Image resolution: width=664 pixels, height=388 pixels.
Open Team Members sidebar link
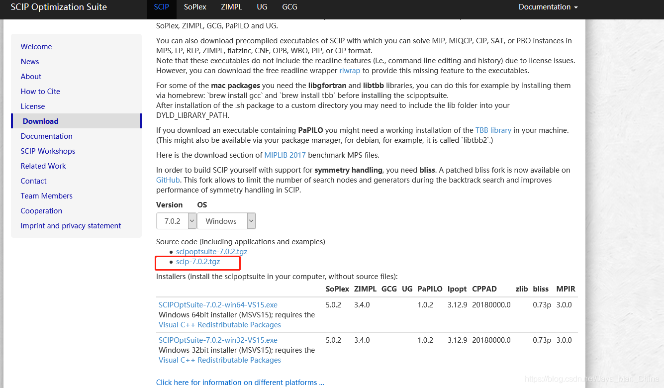click(47, 196)
